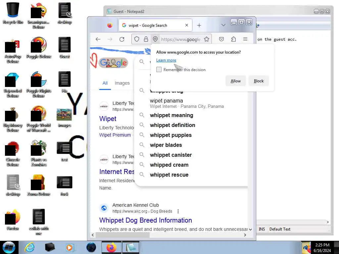Image resolution: width=339 pixels, height=254 pixels.
Task: Open Insaniquarium Deluxe desktop icon
Action: (38, 15)
